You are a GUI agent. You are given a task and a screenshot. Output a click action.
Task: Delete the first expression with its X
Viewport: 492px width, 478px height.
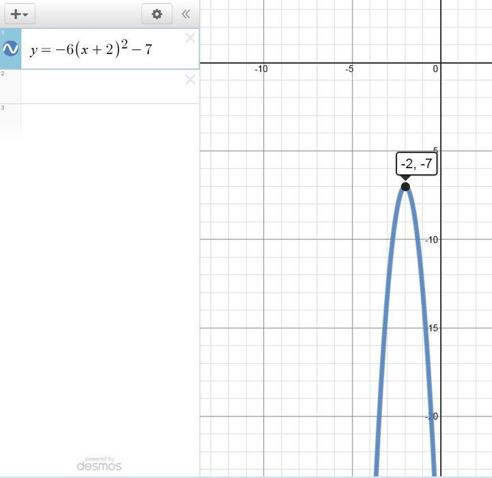[191, 38]
